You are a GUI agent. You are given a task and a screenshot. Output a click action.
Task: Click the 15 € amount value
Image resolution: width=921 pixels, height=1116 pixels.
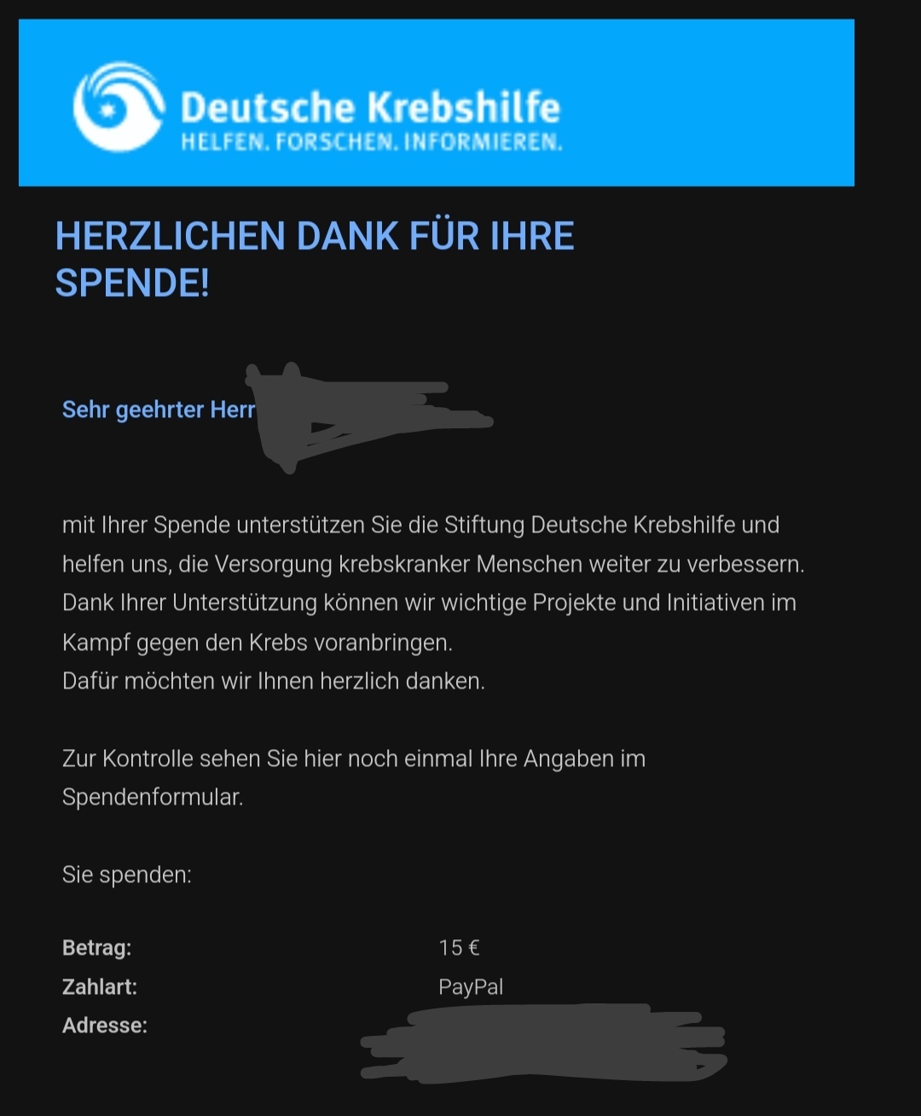click(459, 948)
